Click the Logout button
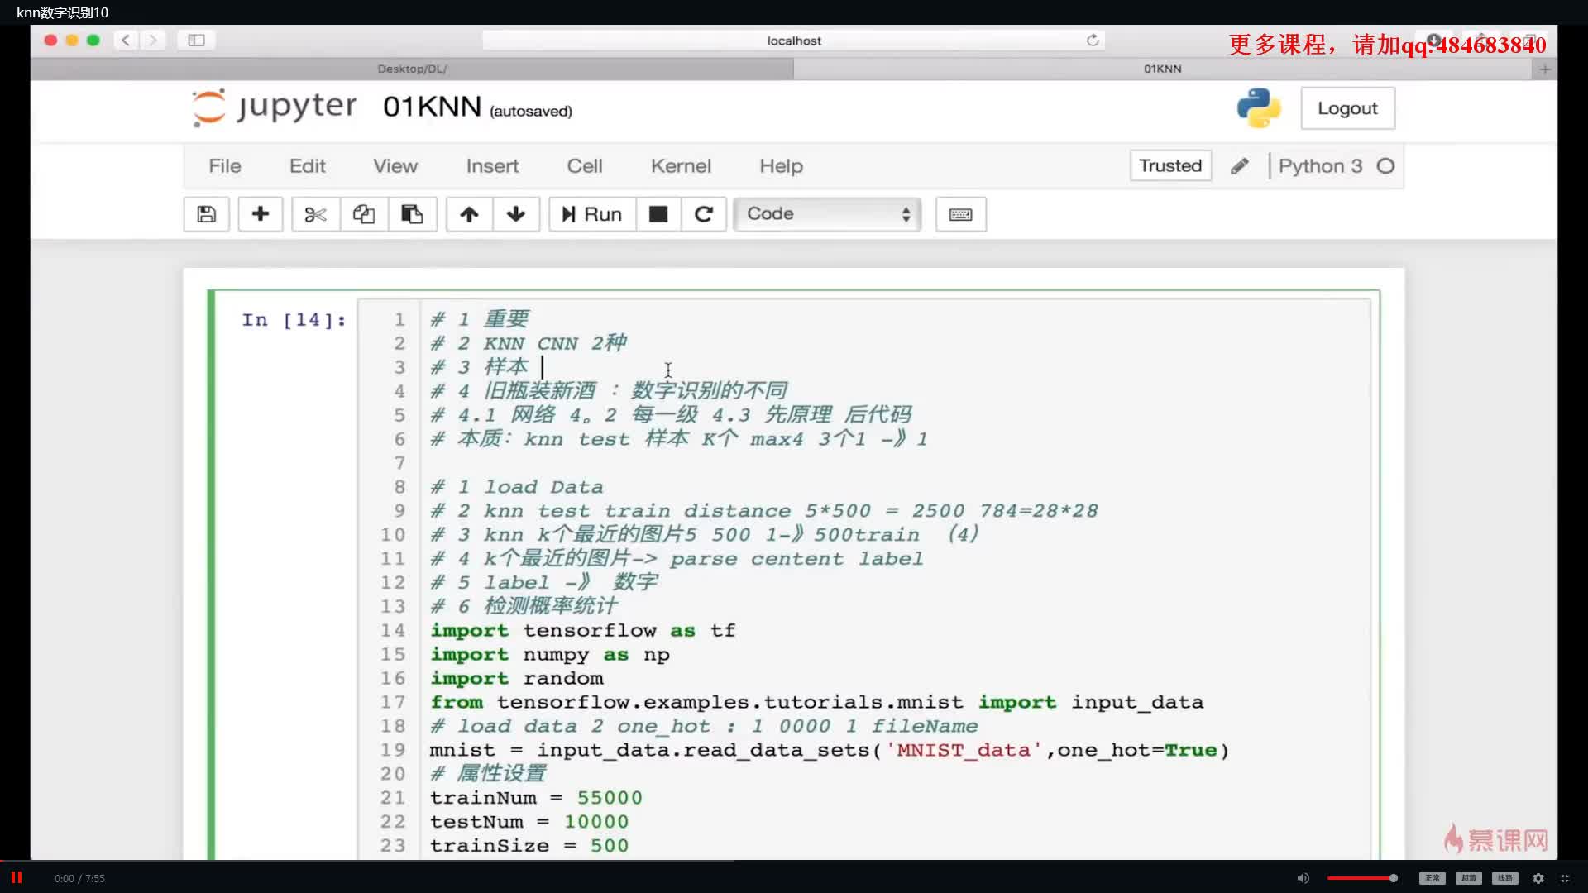This screenshot has width=1588, height=893. [1347, 108]
